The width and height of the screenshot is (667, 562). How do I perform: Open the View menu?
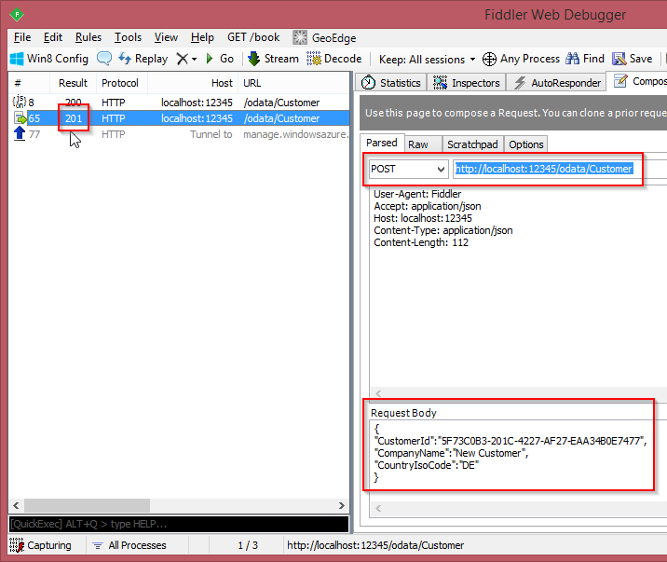click(166, 37)
